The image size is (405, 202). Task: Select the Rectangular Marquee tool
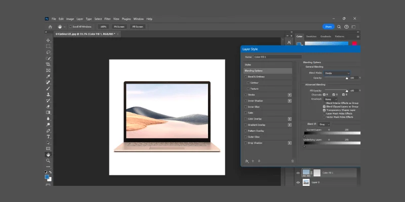48,46
